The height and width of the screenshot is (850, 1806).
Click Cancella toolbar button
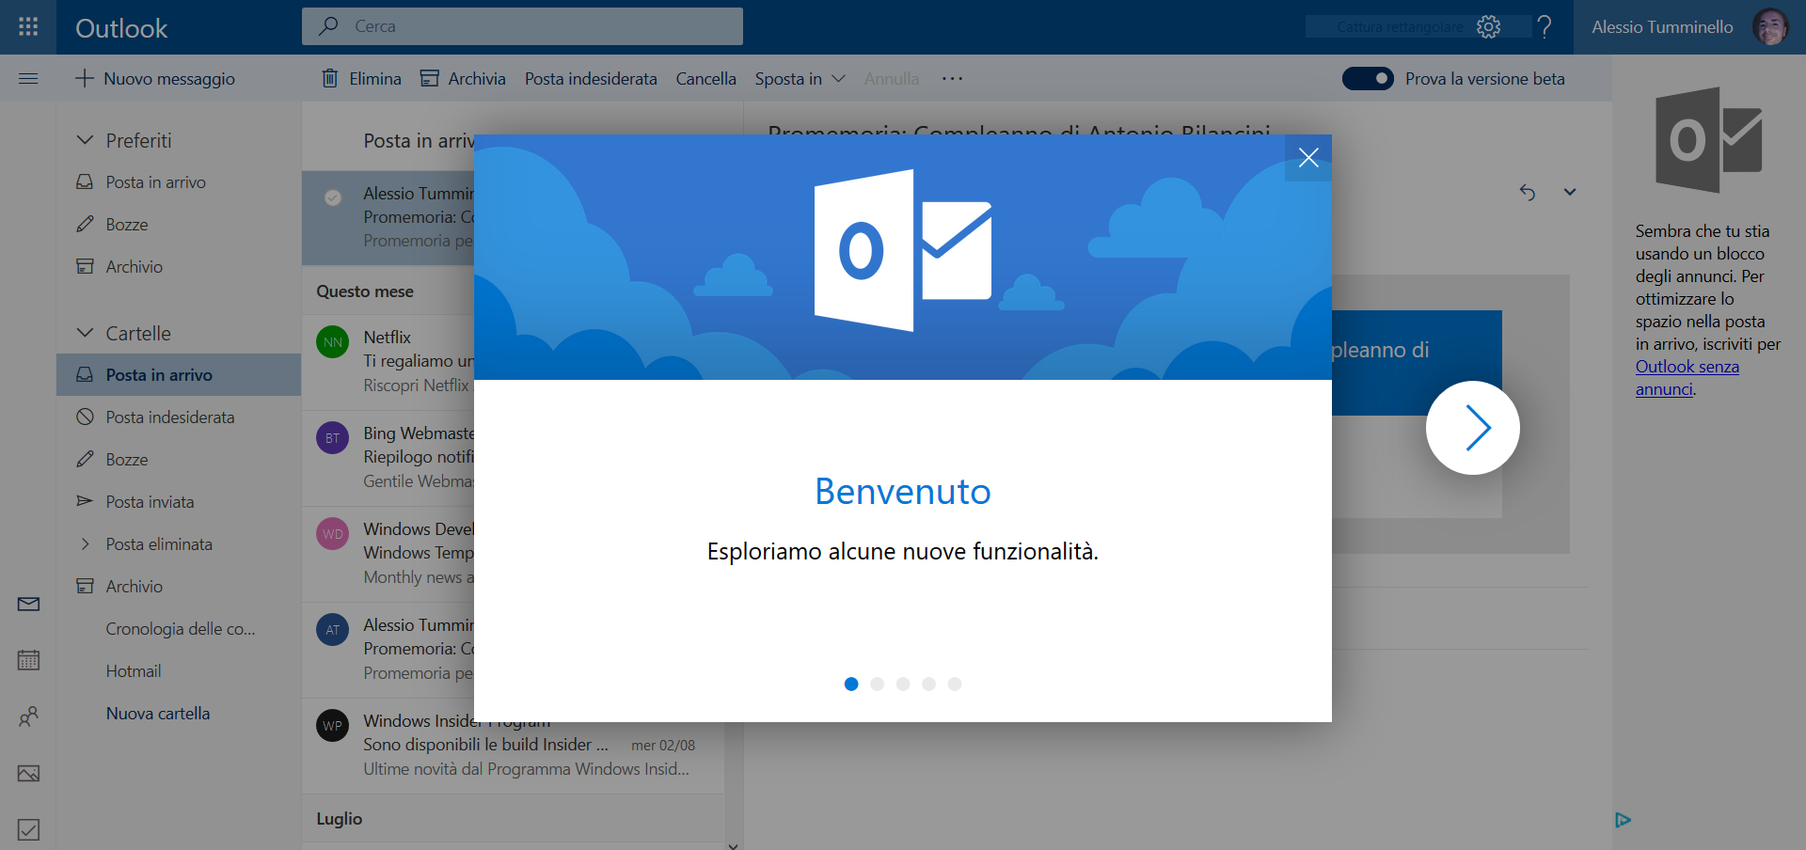[705, 78]
